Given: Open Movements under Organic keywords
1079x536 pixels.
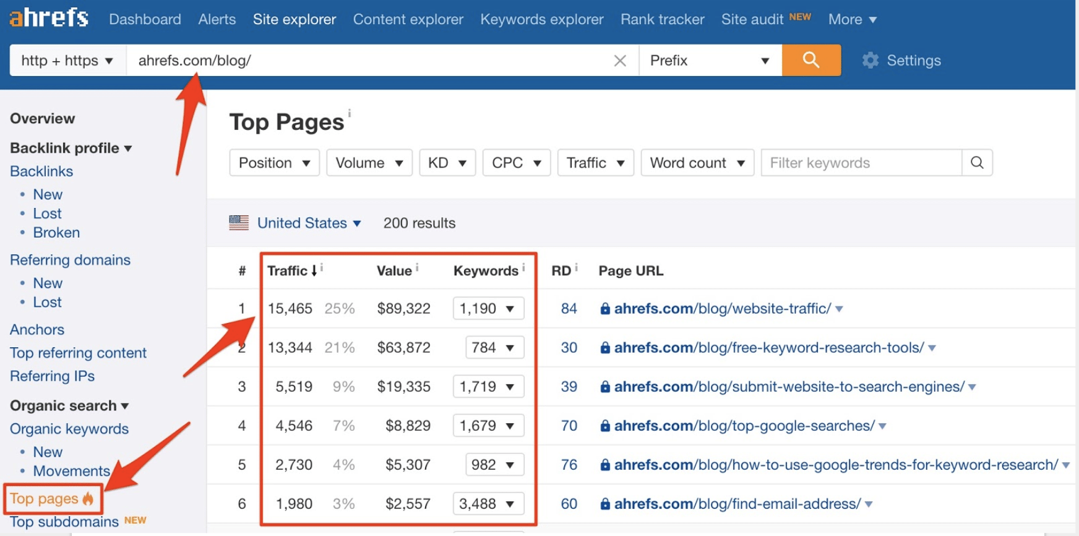Looking at the screenshot, I should click(71, 470).
